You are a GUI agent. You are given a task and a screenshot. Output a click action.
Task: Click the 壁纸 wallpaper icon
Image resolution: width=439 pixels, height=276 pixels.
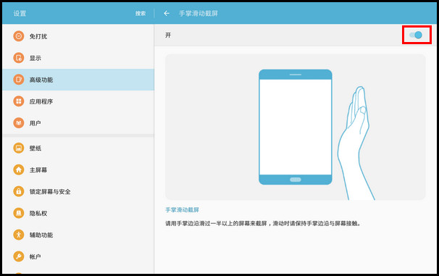point(19,148)
